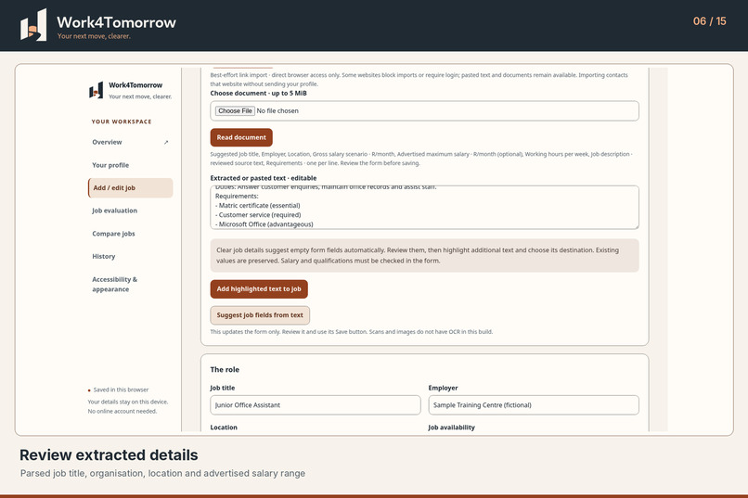Select Add / edit job item
Viewport: 748px width, 498px height.
tap(130, 187)
